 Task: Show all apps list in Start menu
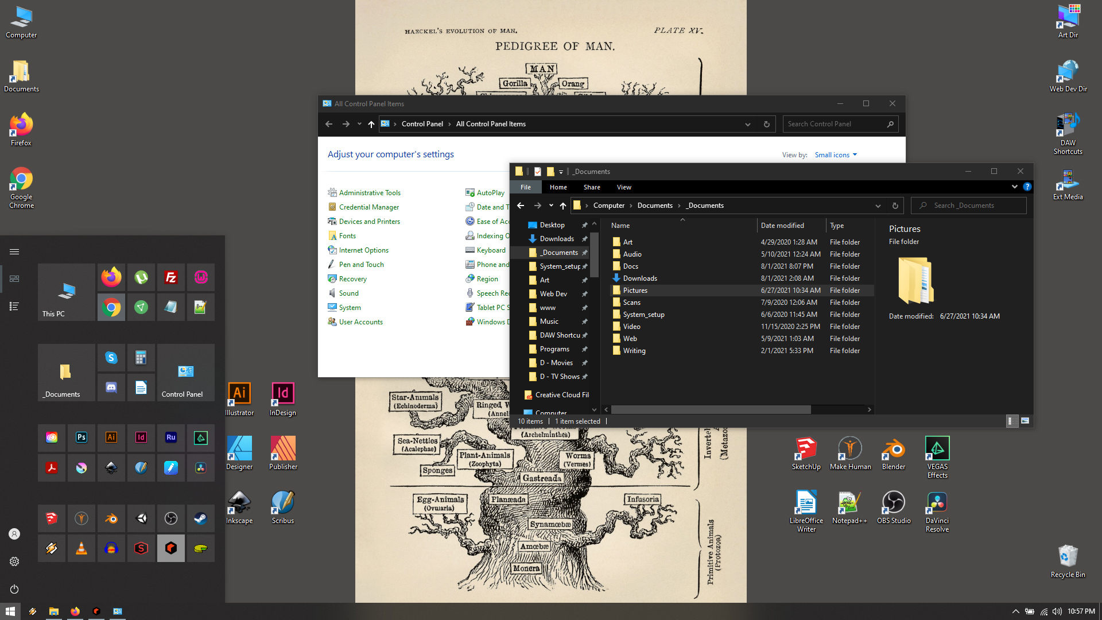14,306
